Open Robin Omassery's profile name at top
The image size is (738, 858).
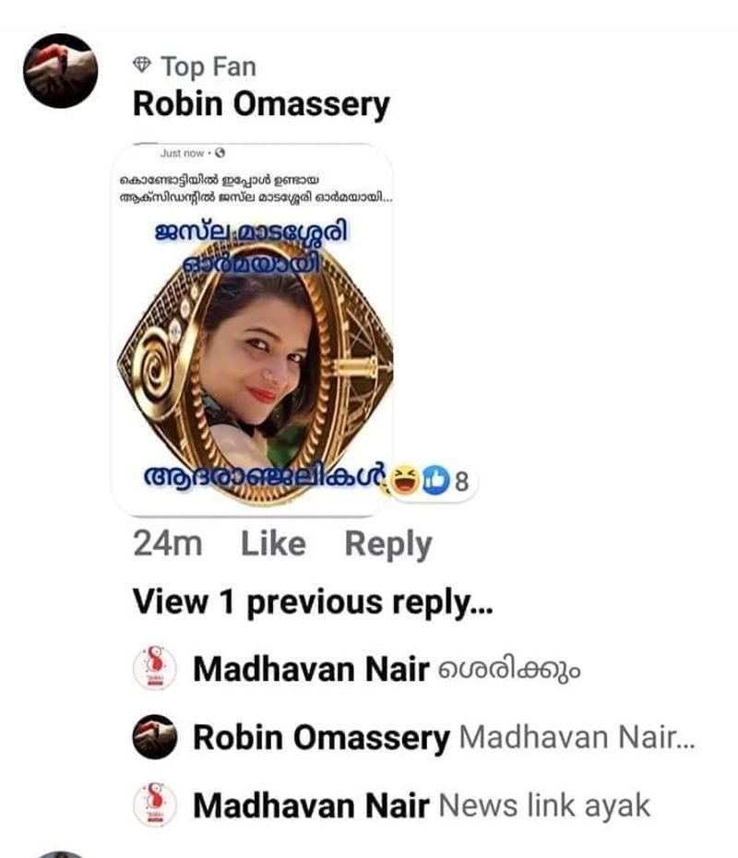click(261, 104)
